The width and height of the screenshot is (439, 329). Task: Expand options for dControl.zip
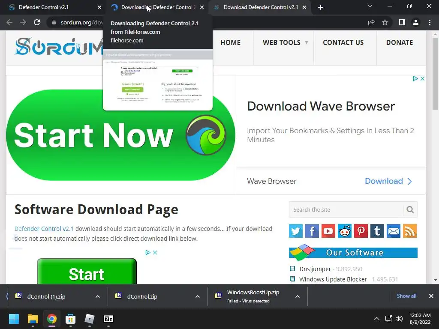pos(198,296)
